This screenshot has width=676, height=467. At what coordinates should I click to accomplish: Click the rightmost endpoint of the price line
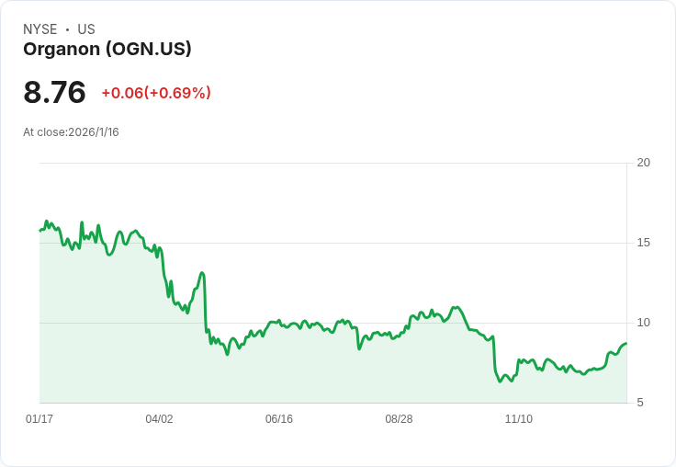pyautogui.click(x=626, y=344)
